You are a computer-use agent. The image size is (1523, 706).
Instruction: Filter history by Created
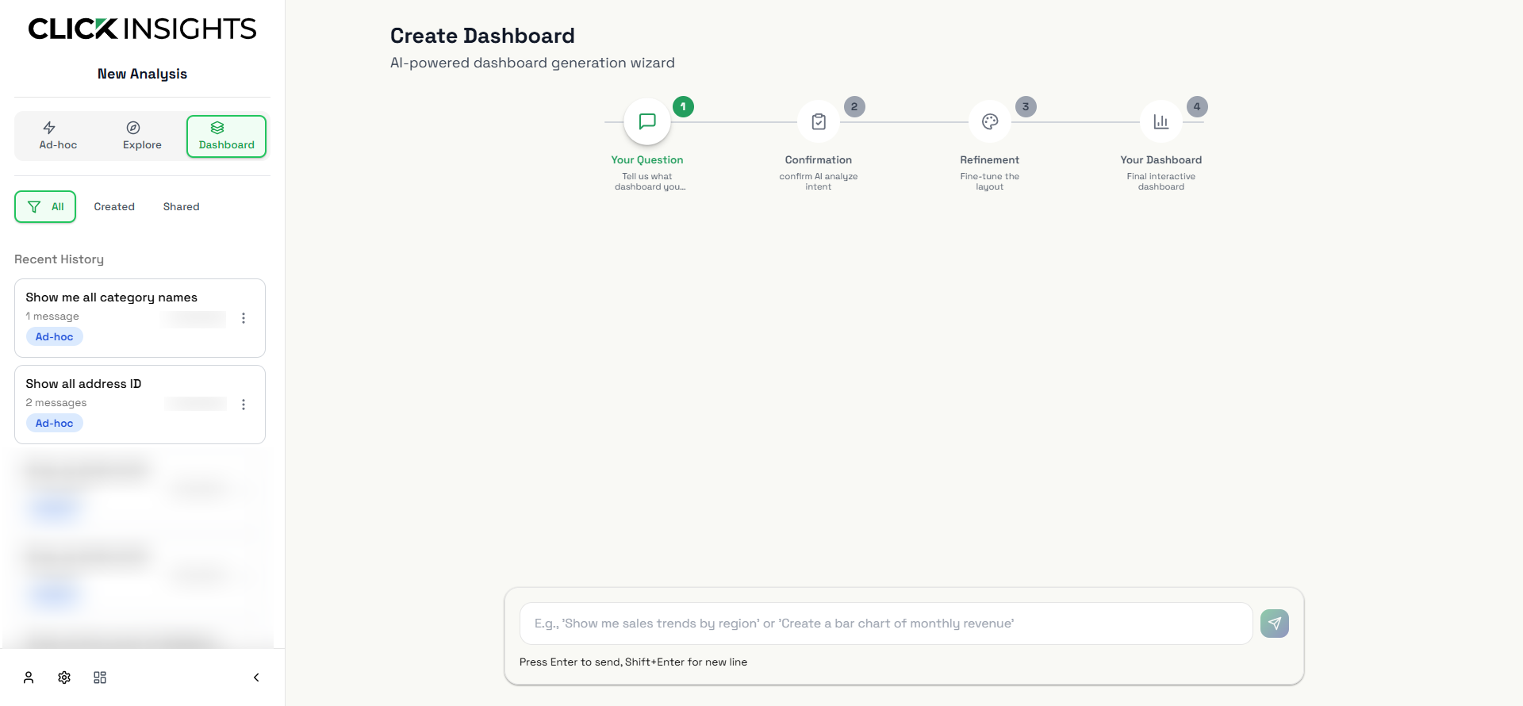click(114, 207)
